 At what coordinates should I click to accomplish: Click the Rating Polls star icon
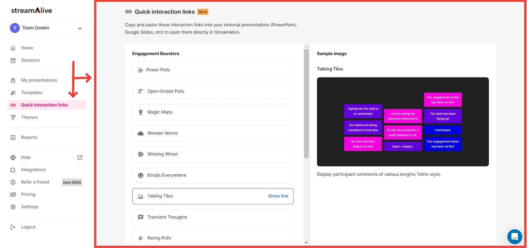tap(141, 238)
